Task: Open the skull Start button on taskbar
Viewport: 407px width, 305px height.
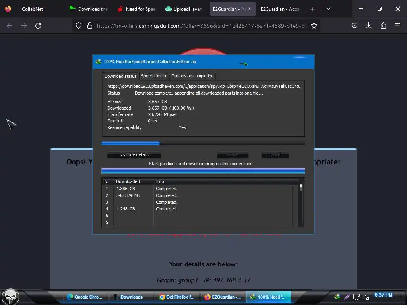Action: tap(10, 297)
